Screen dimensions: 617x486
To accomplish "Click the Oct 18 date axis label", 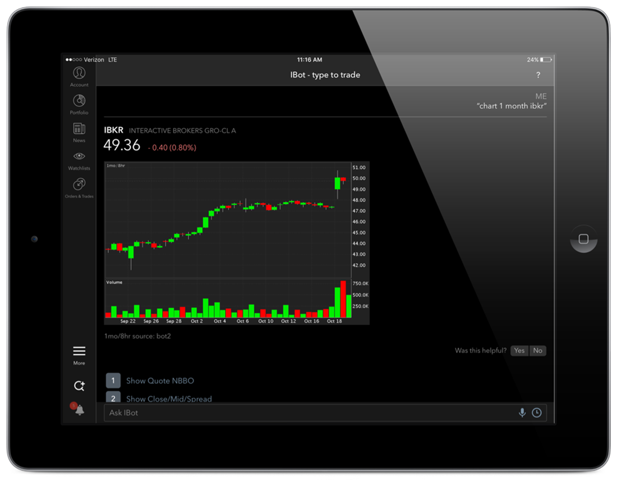I will pyautogui.click(x=334, y=321).
